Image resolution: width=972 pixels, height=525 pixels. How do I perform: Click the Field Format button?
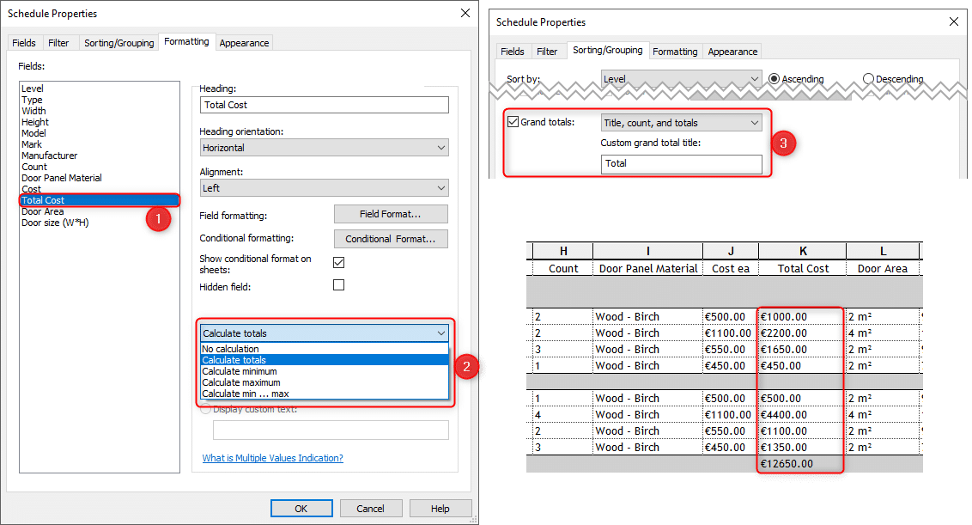[x=391, y=213]
